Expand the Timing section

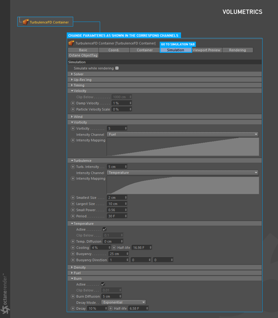[x=165, y=85]
